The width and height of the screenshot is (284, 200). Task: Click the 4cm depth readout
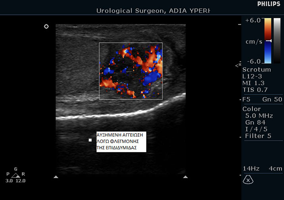(x=274, y=168)
